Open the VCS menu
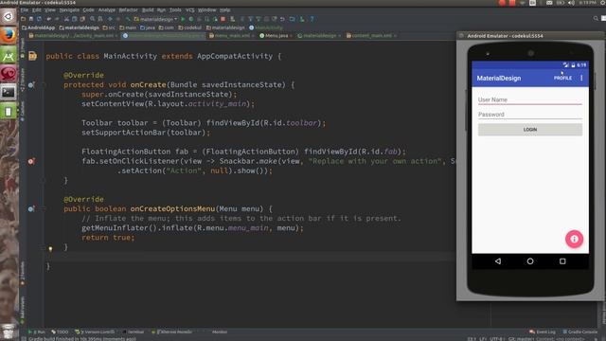This screenshot has width=606, height=341. click(x=190, y=10)
